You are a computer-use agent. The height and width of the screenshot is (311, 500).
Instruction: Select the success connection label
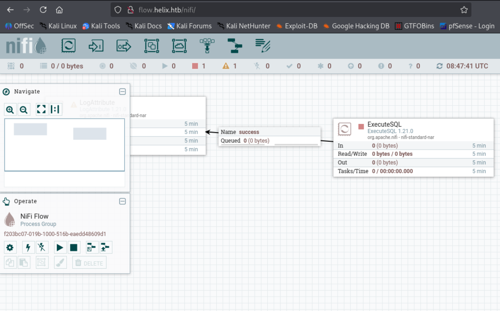click(x=249, y=132)
